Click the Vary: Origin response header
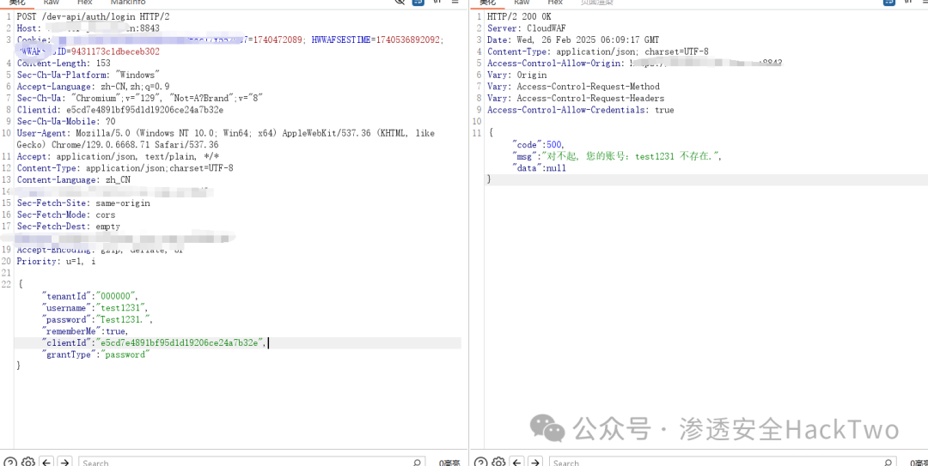 tap(516, 76)
